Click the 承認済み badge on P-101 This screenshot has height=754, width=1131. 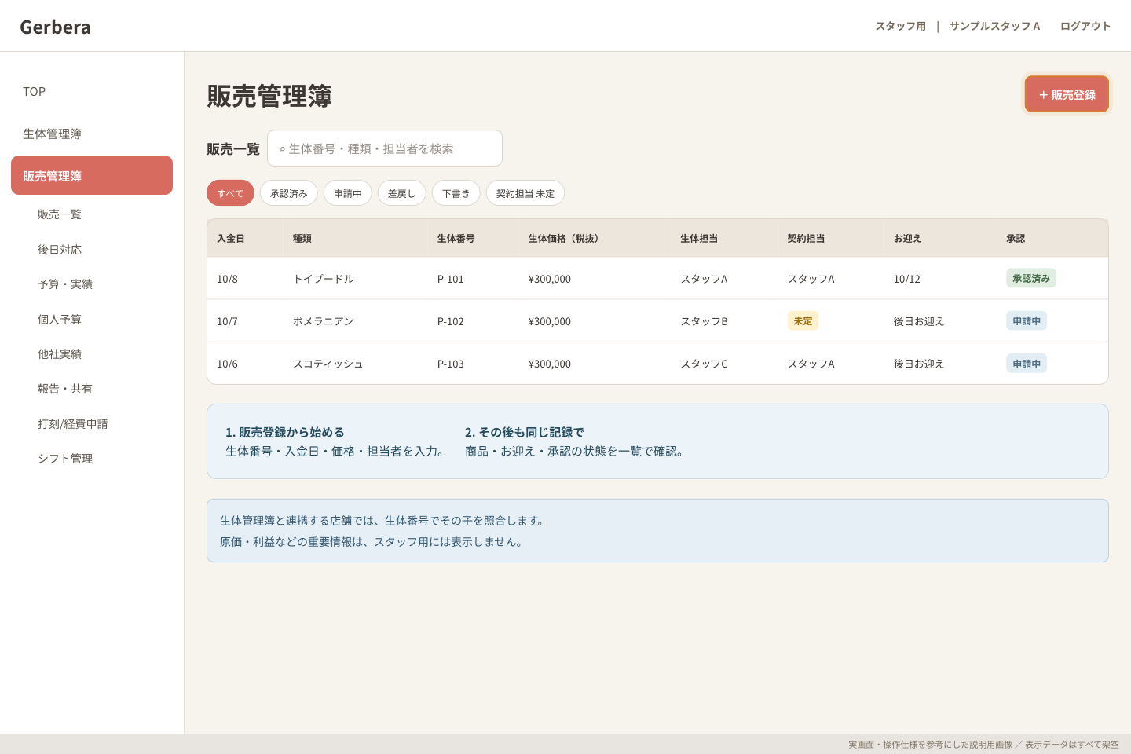(x=1031, y=278)
